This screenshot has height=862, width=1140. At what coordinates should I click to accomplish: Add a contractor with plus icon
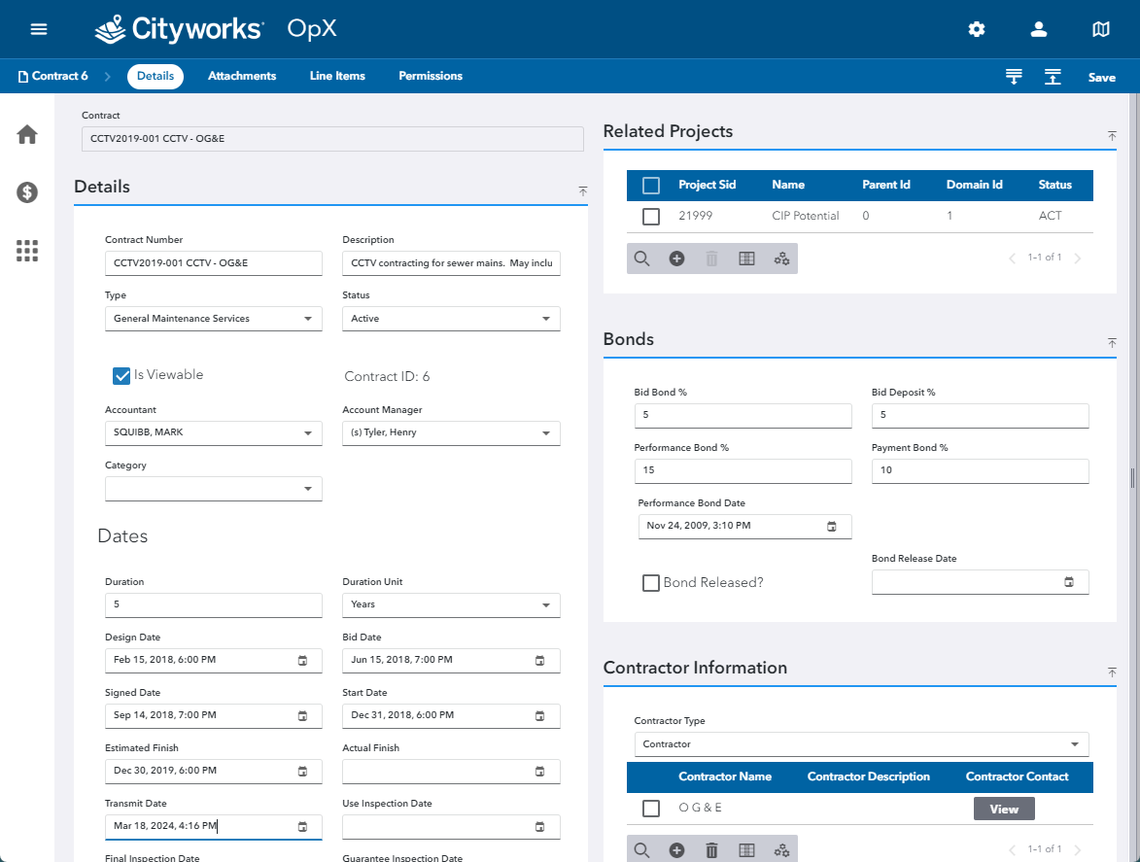click(x=676, y=850)
